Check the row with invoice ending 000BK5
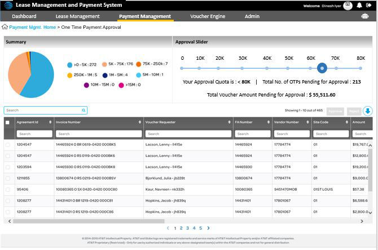Image resolution: width=378 pixels, height=250 pixels. [8, 144]
